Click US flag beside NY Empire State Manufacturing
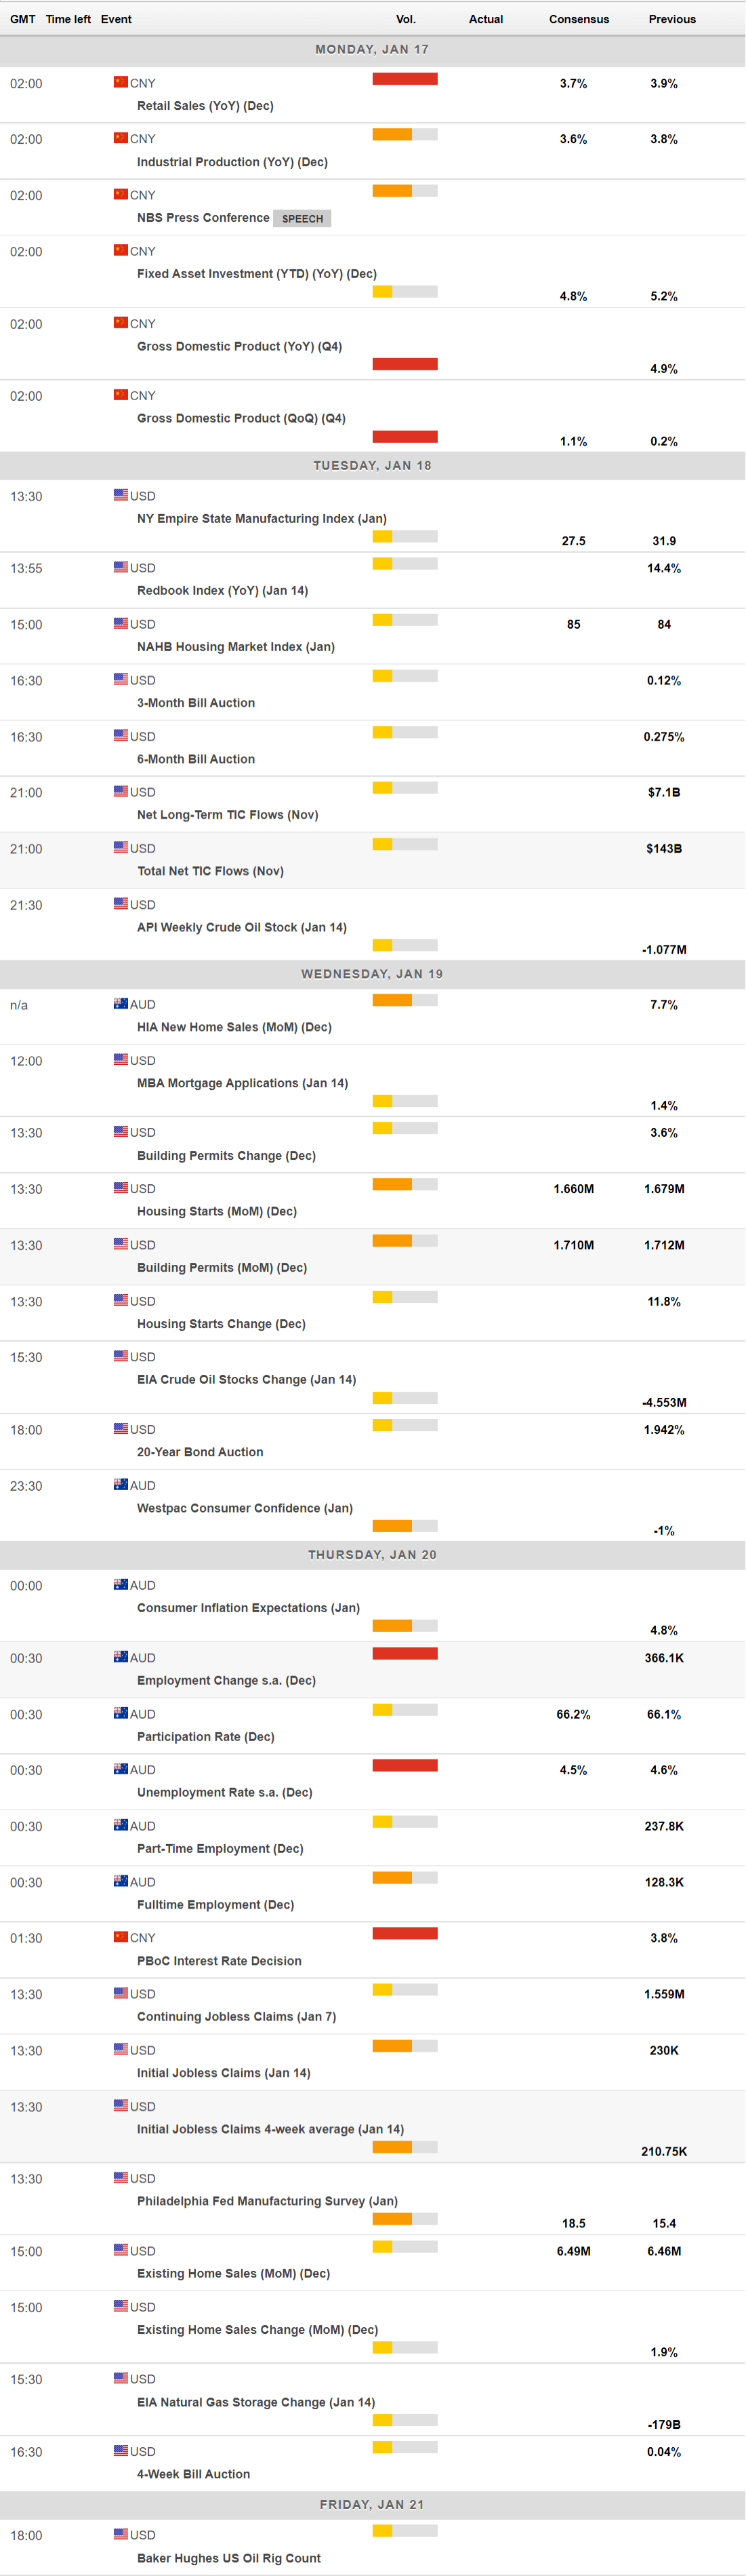Screen dimensions: 746x2576 (x=121, y=495)
